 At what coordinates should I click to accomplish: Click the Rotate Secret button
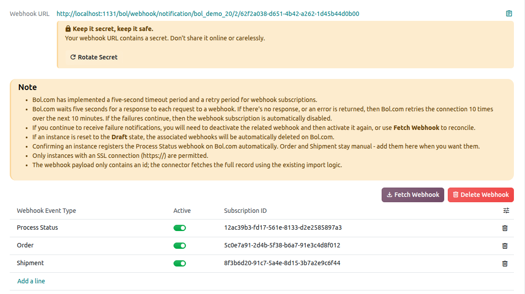[x=94, y=57]
